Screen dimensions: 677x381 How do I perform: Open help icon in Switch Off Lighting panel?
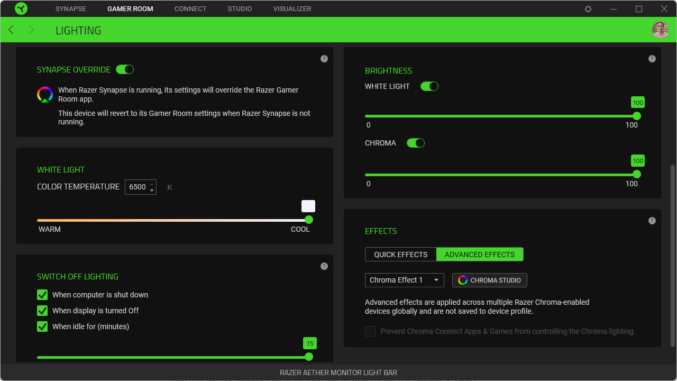[x=324, y=266]
